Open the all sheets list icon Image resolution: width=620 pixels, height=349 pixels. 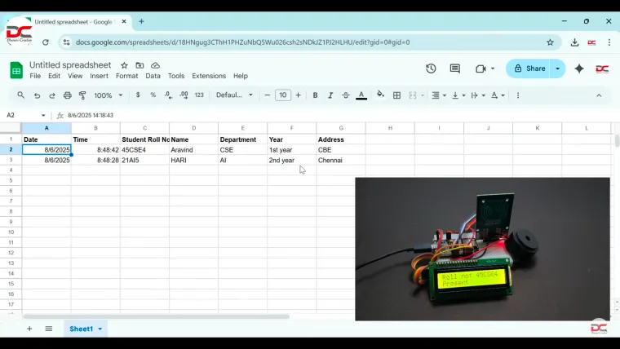49,329
